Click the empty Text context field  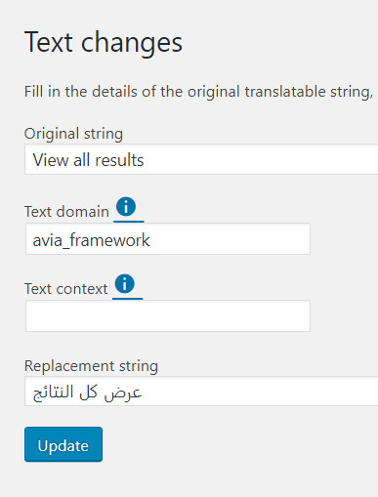click(168, 316)
